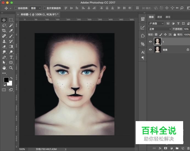Switch to the 通道 tab
Viewport: 190px width, 151px height.
pyautogui.click(x=160, y=17)
